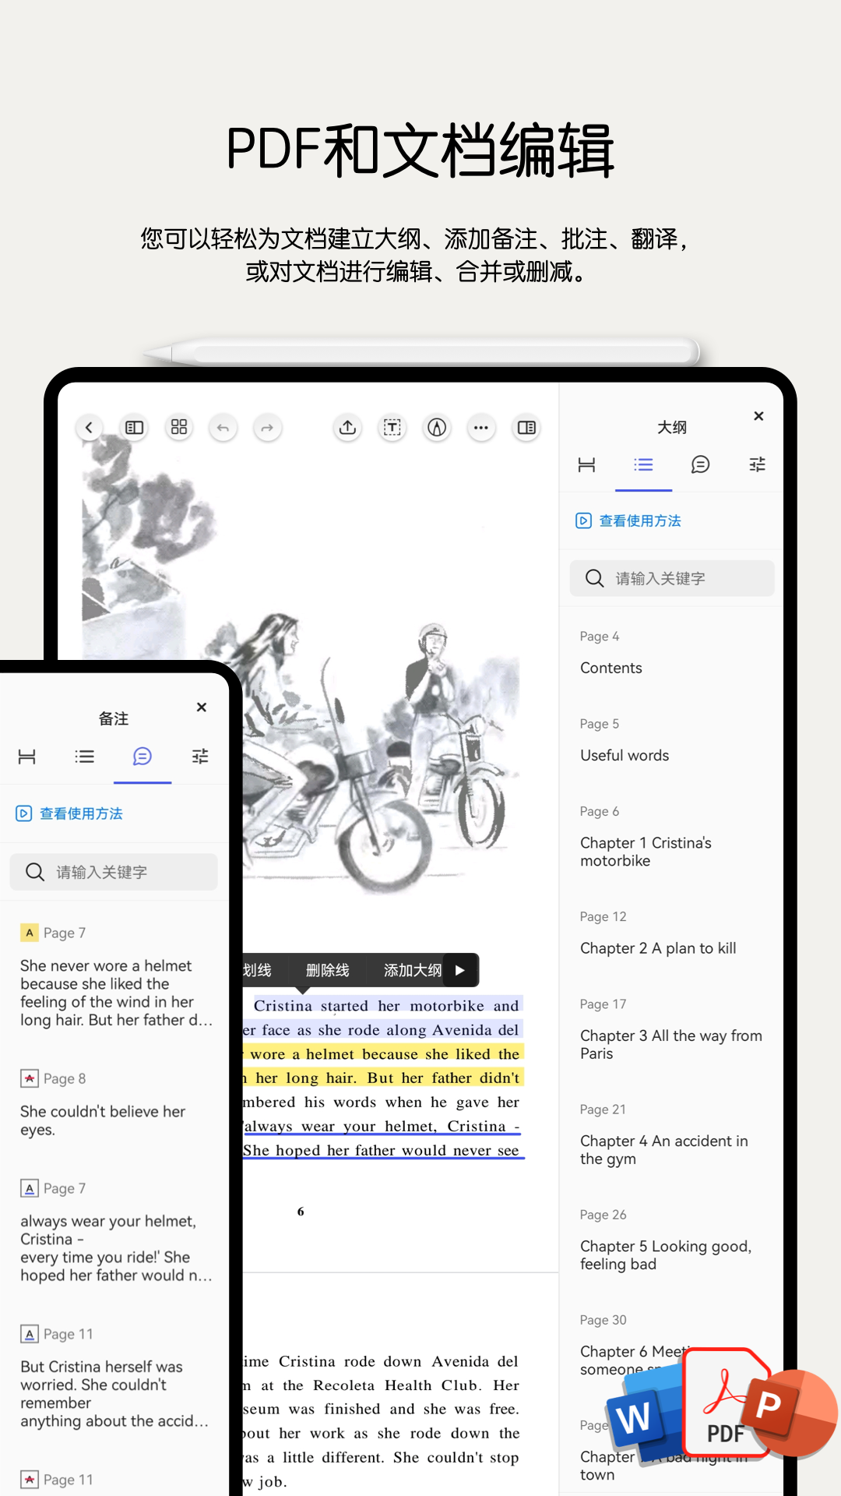Click 查看使用方法 link in 大纲 panel
Screen dimensions: 841x1496
[639, 521]
